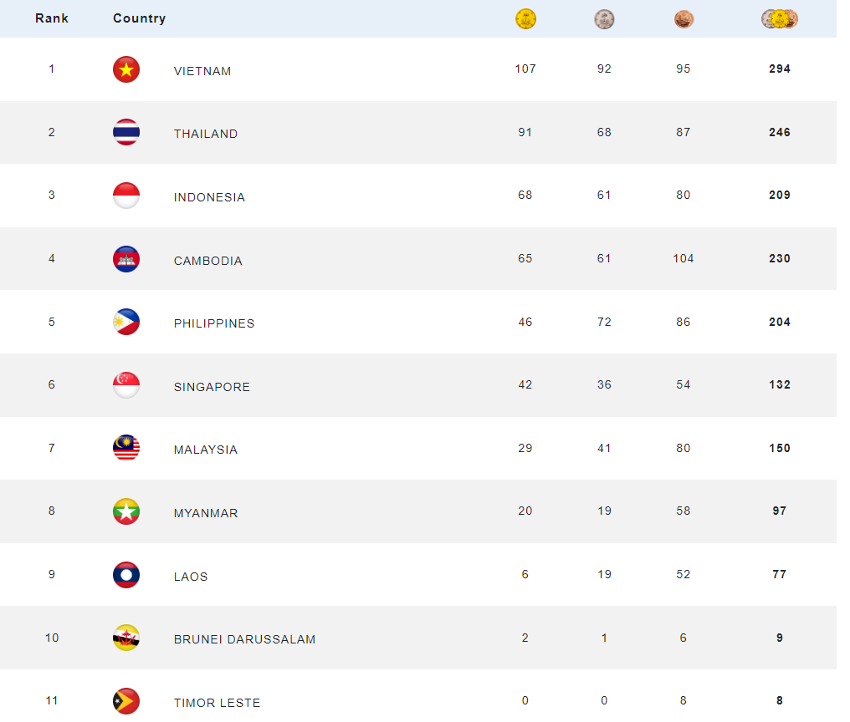Open the LAOS country name
850x722 pixels.
[x=191, y=577]
